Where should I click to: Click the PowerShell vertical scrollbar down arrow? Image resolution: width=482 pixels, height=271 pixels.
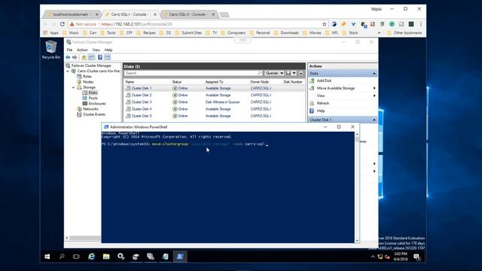[x=357, y=240]
